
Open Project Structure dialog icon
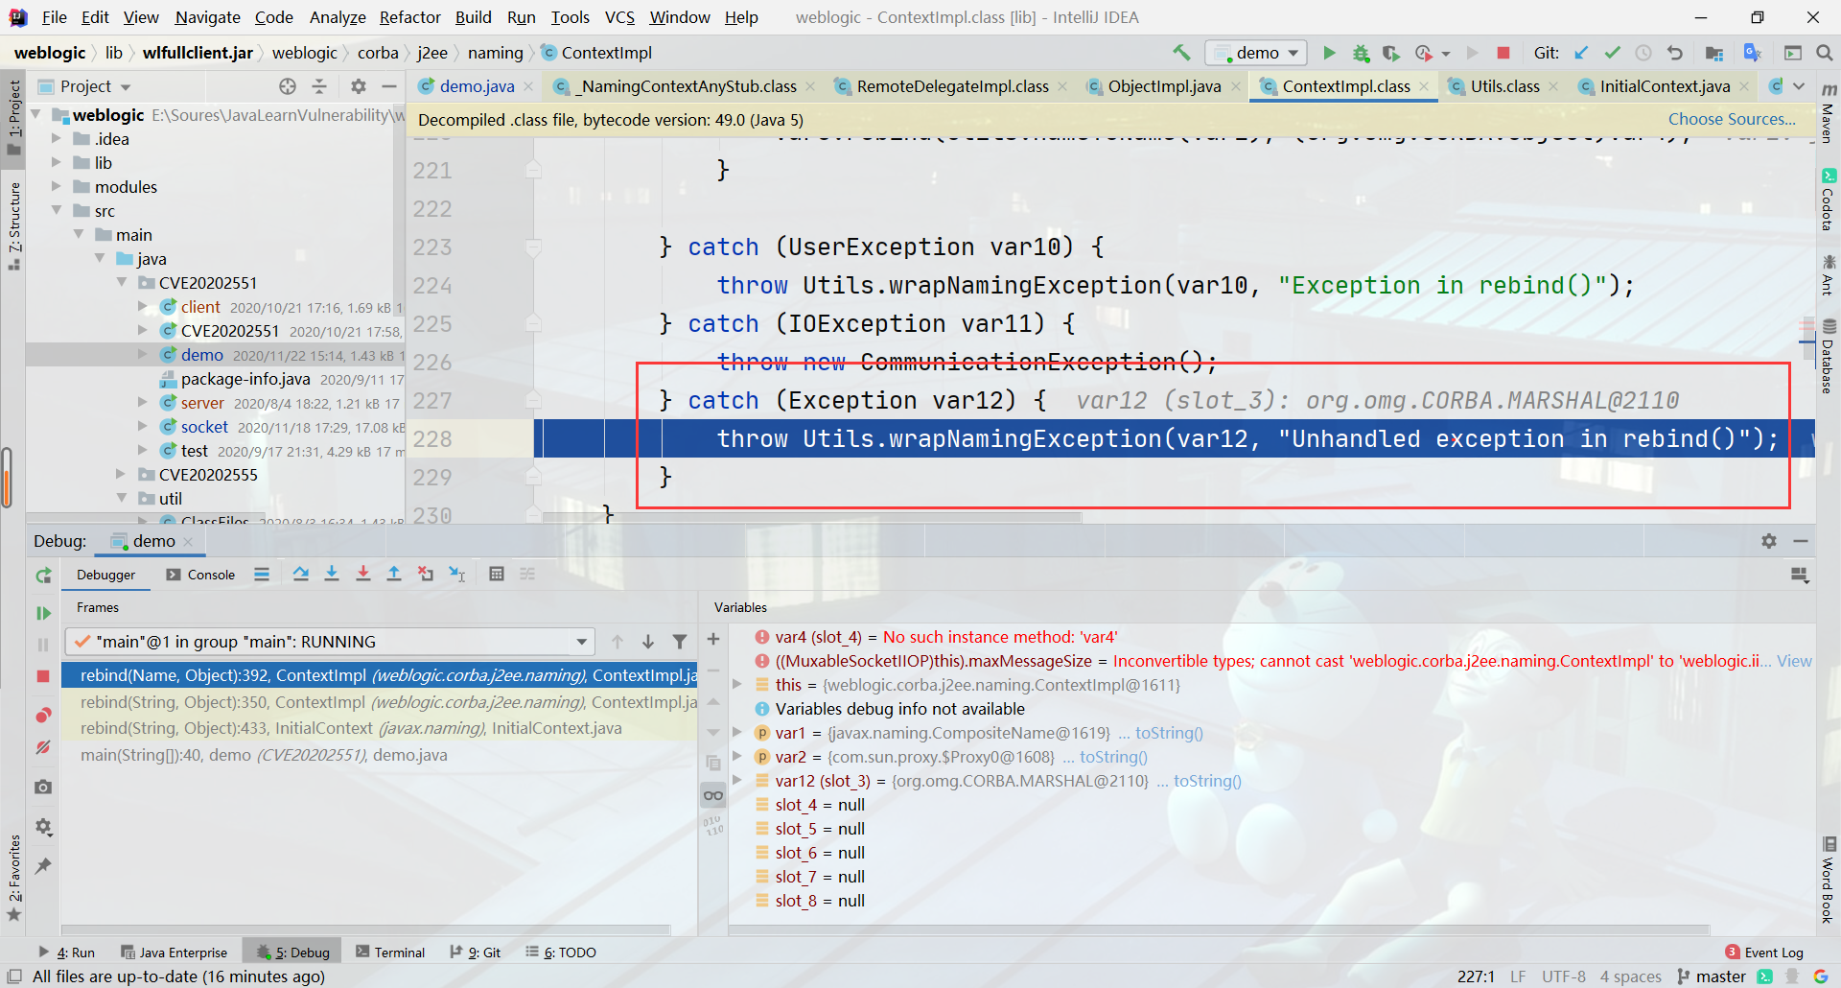pos(1714,53)
